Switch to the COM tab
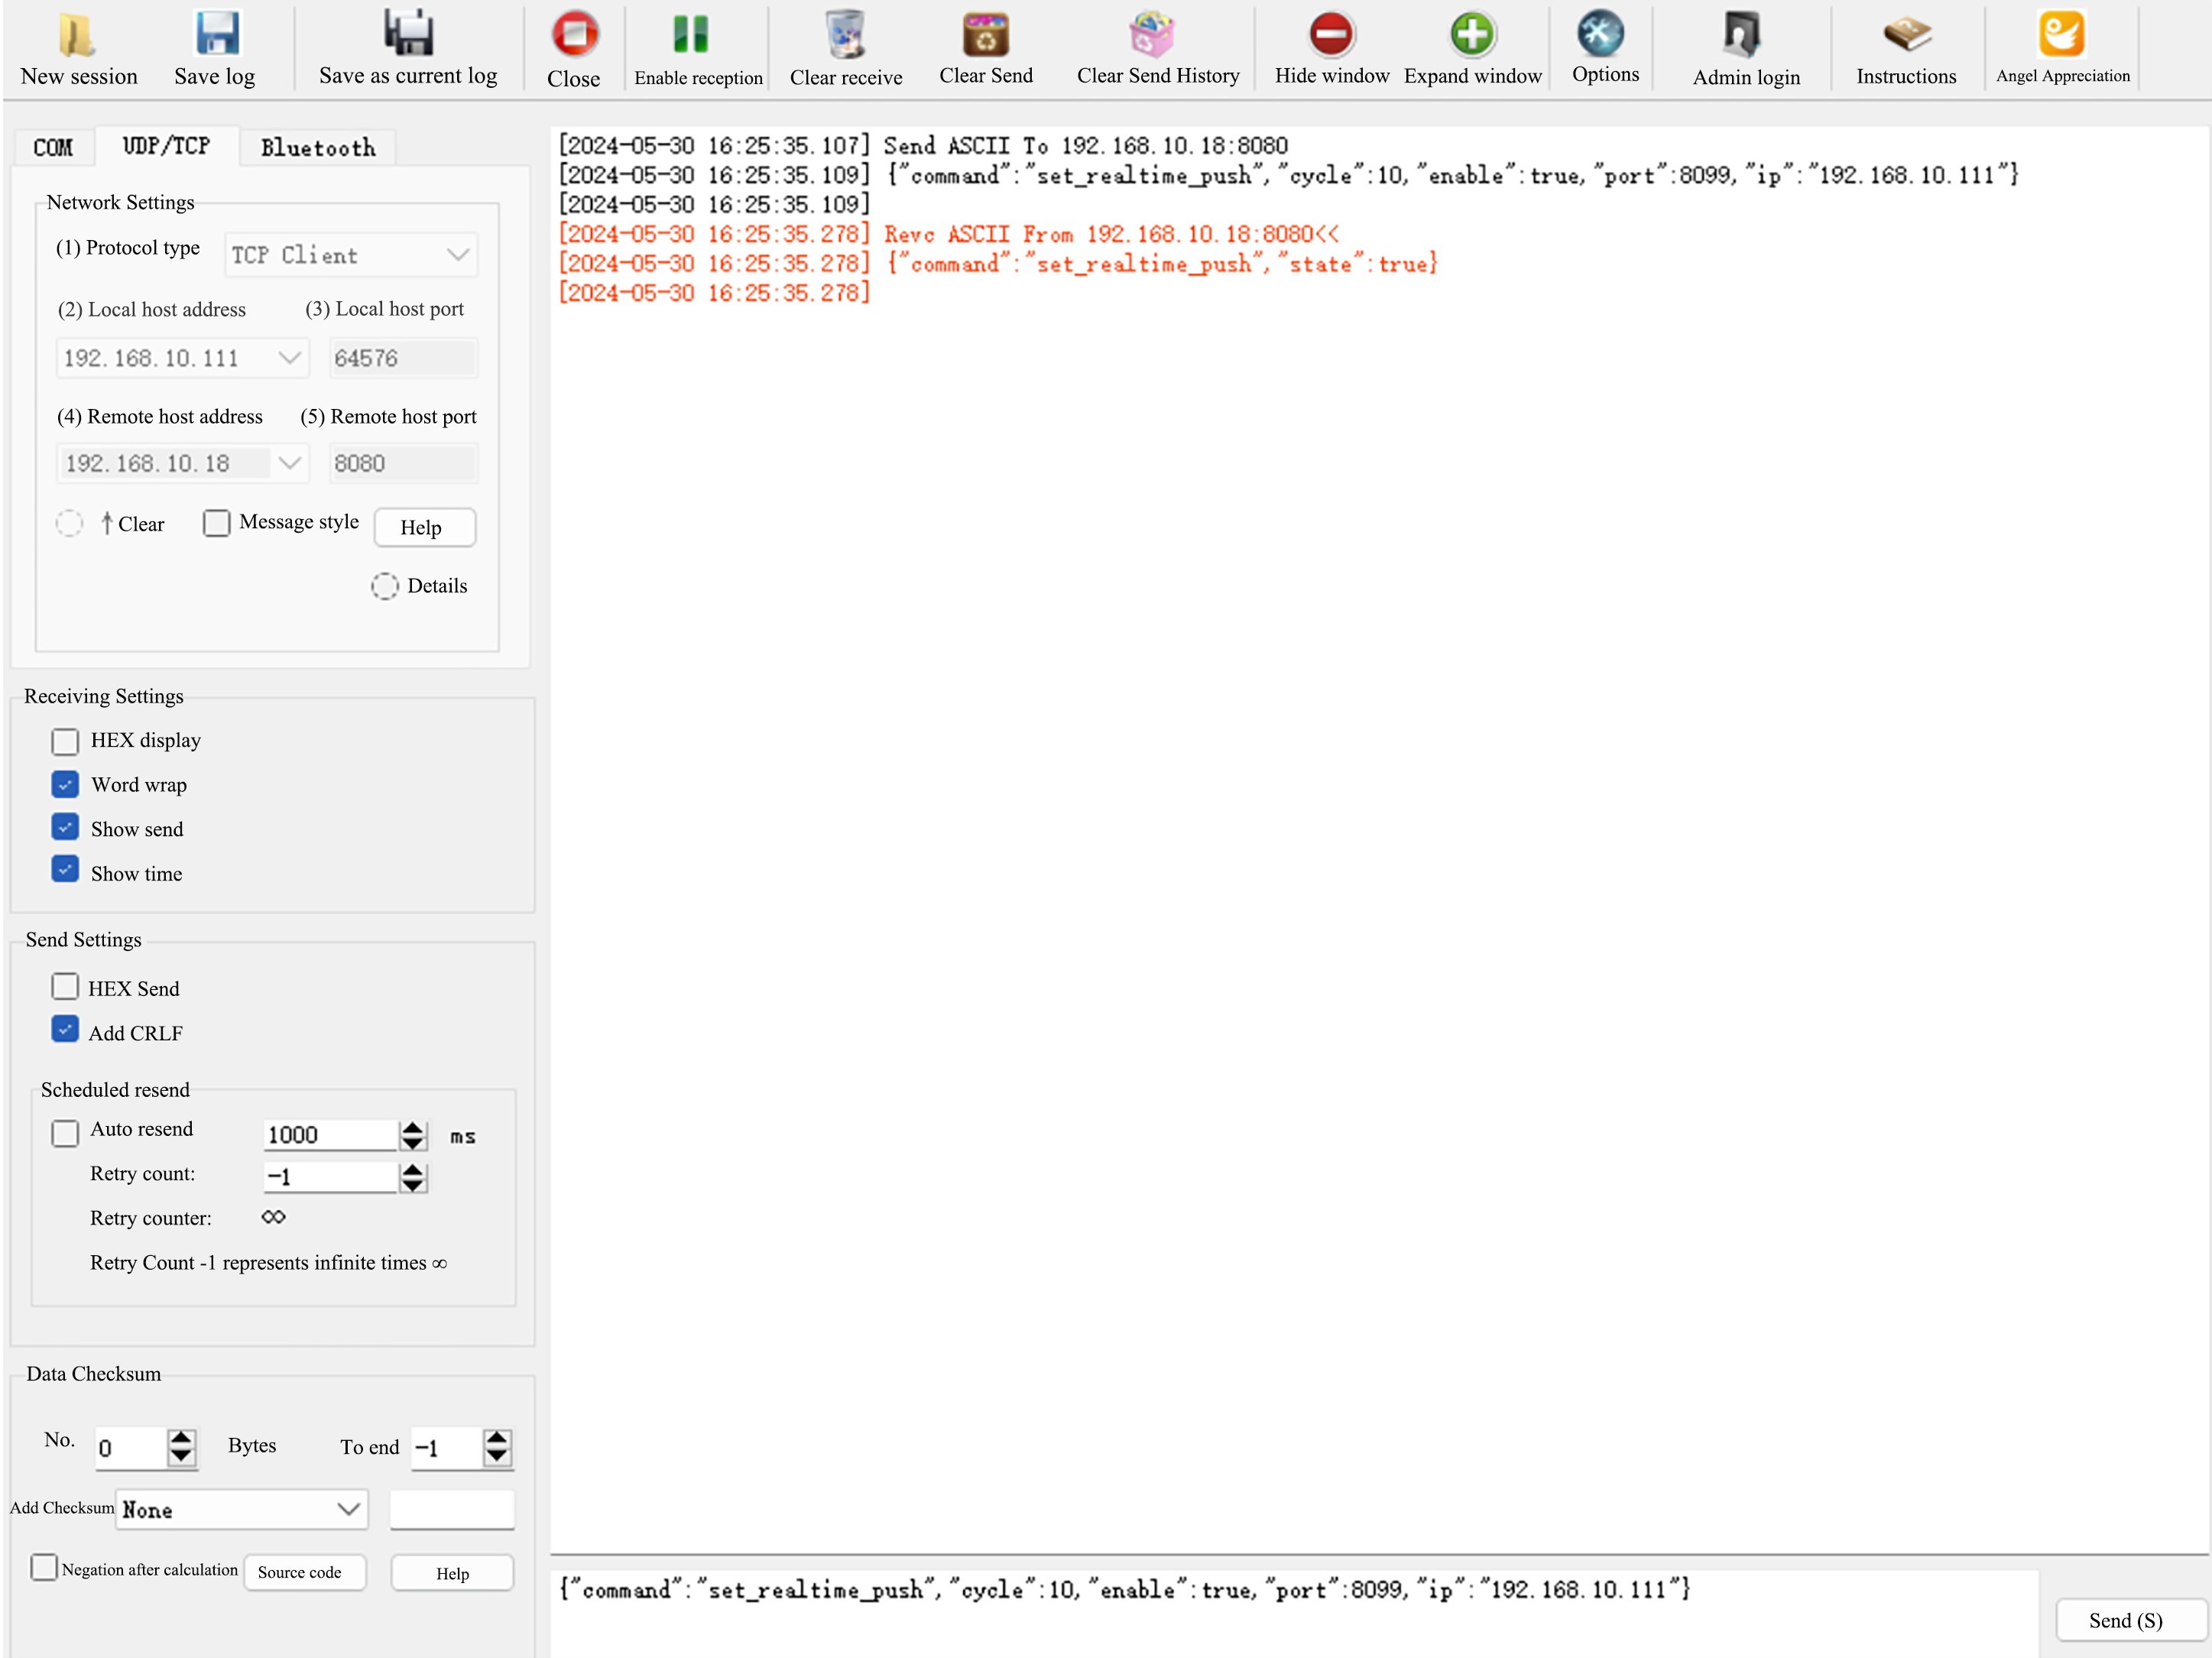Screen dimensions: 2212x1658 click(x=53, y=147)
